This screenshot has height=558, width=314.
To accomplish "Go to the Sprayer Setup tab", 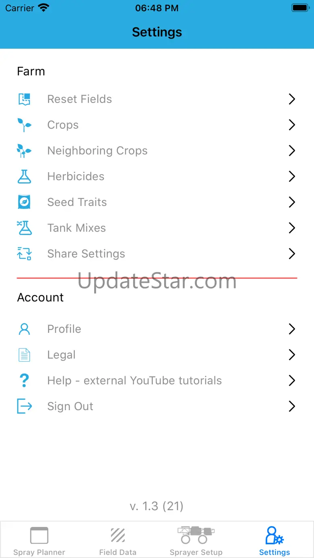I will click(196, 541).
